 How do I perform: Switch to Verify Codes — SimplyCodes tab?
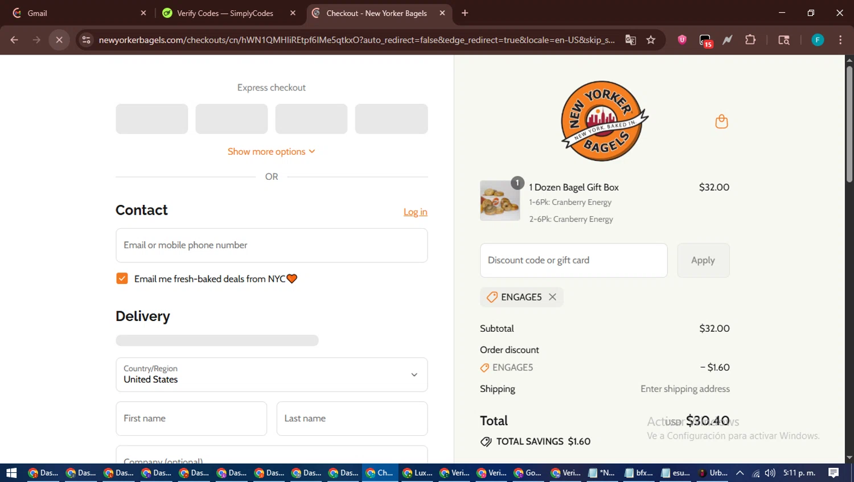(229, 13)
